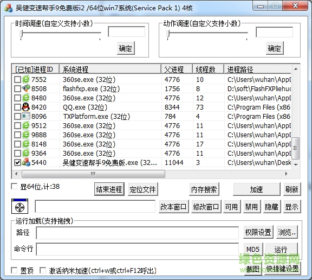Uncheck the box for process 5440
This screenshot has width=312, height=280.
pyautogui.click(x=17, y=163)
